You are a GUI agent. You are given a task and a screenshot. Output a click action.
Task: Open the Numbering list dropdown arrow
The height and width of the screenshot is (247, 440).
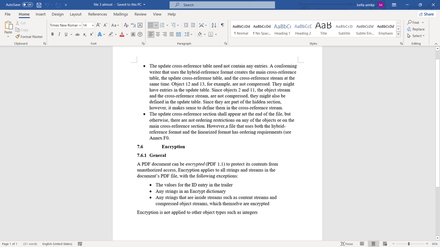pos(167,25)
